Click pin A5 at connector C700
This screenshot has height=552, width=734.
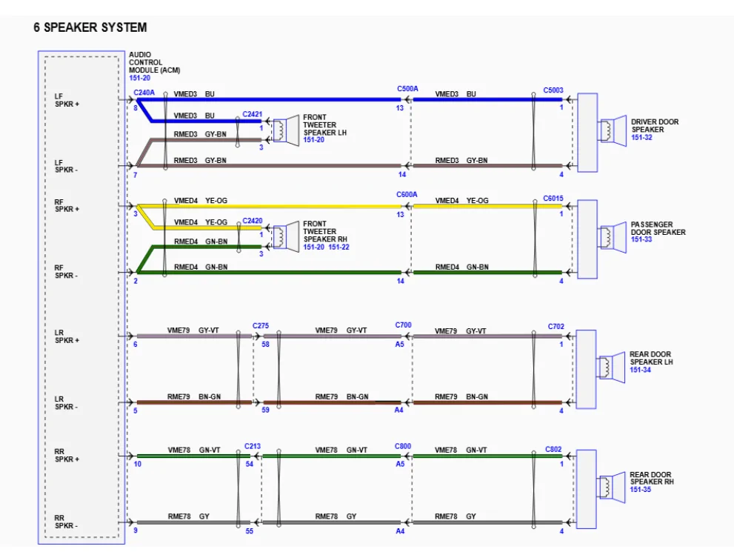click(399, 345)
